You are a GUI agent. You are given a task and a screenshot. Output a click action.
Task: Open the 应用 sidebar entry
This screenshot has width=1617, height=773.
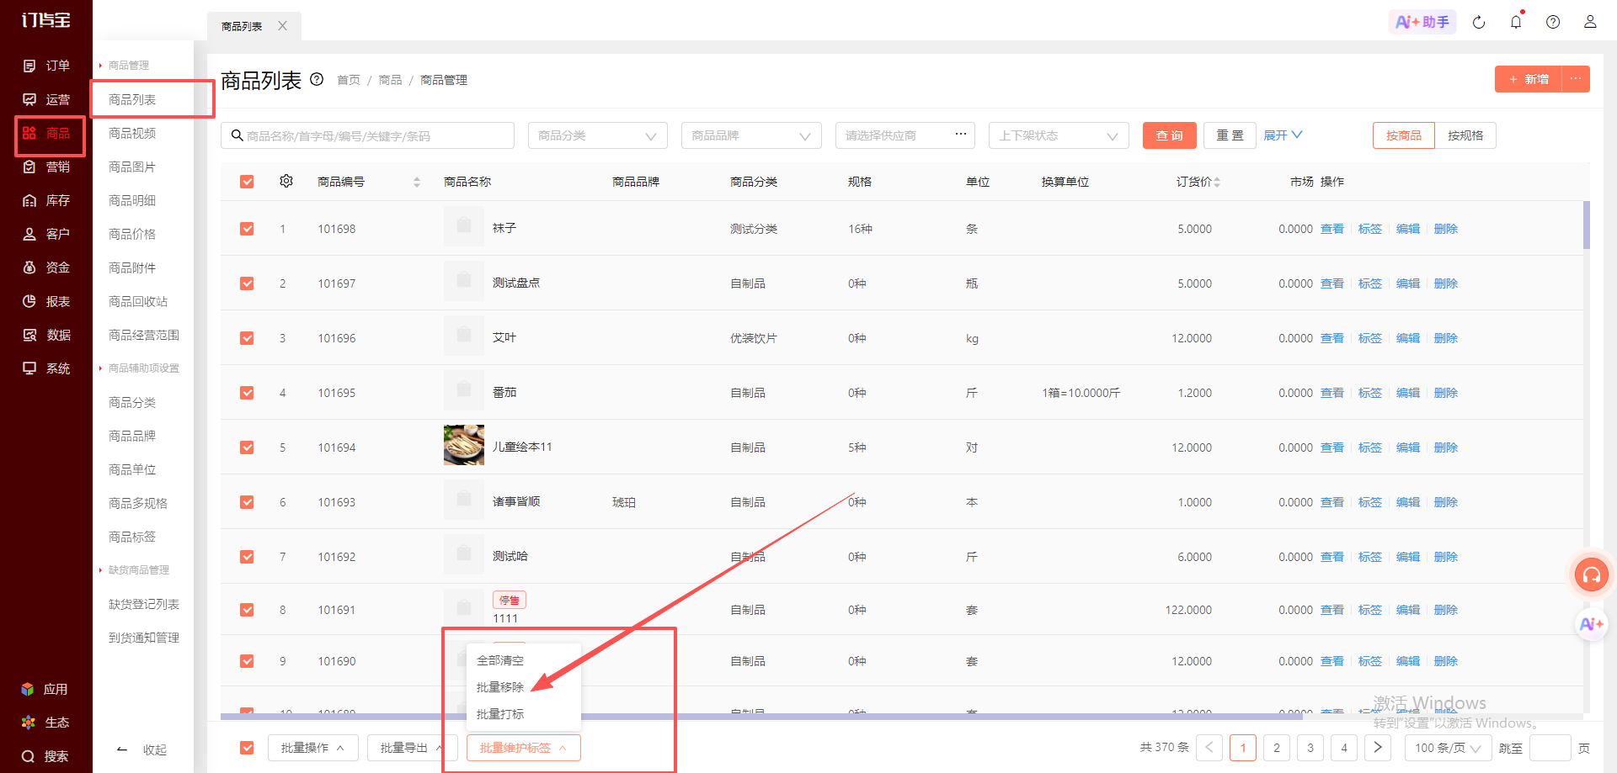click(46, 689)
